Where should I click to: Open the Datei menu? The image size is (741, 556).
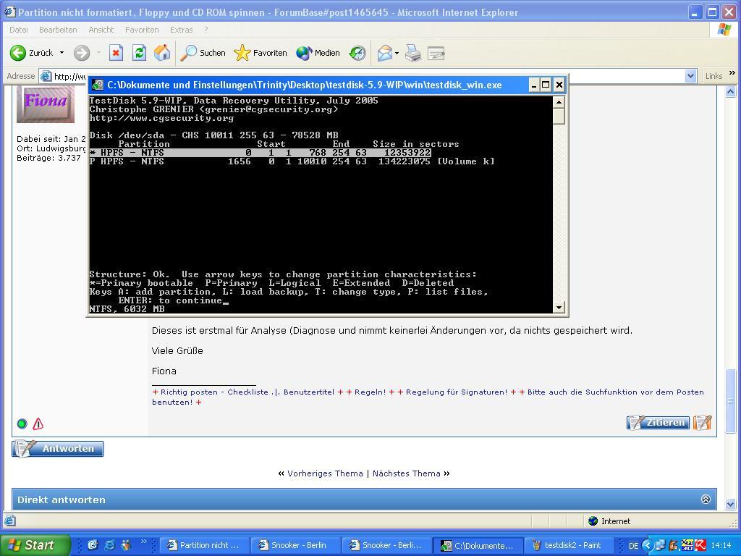(x=18, y=30)
